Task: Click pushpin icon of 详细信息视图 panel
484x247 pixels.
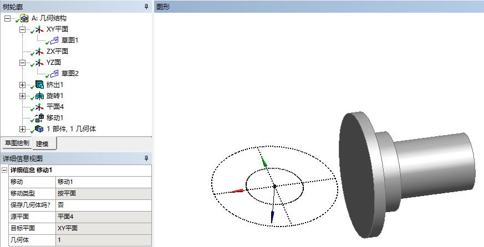Action: coord(146,159)
